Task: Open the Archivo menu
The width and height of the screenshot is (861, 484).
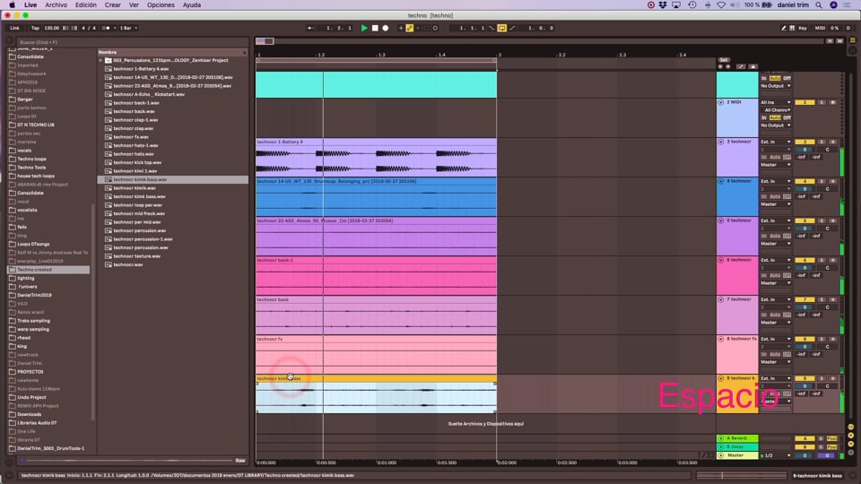Action: pos(56,5)
